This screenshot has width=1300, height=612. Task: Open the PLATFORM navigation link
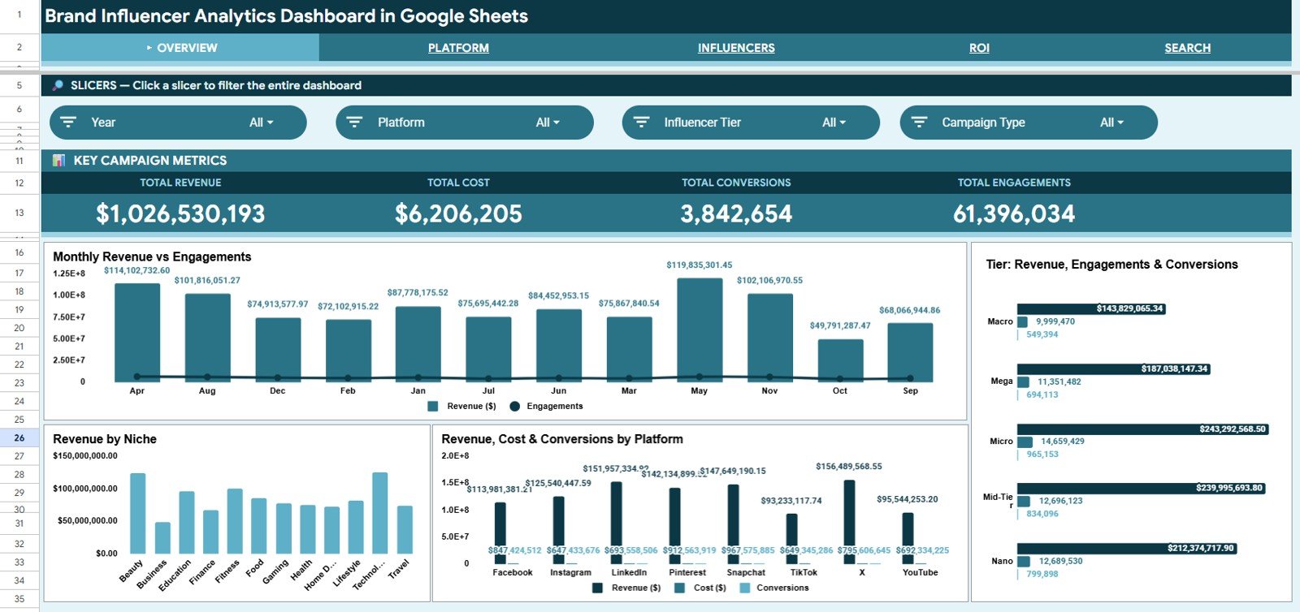[458, 48]
